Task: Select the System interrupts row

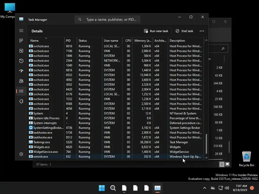Action: 116,123
